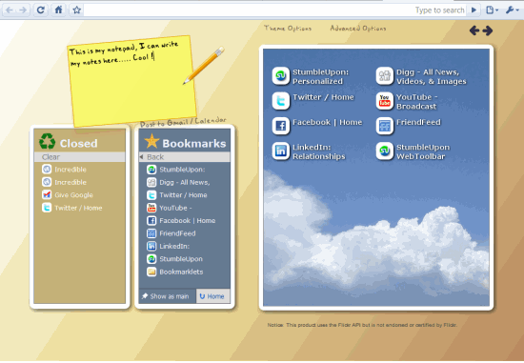Open Theme Options

[288, 29]
